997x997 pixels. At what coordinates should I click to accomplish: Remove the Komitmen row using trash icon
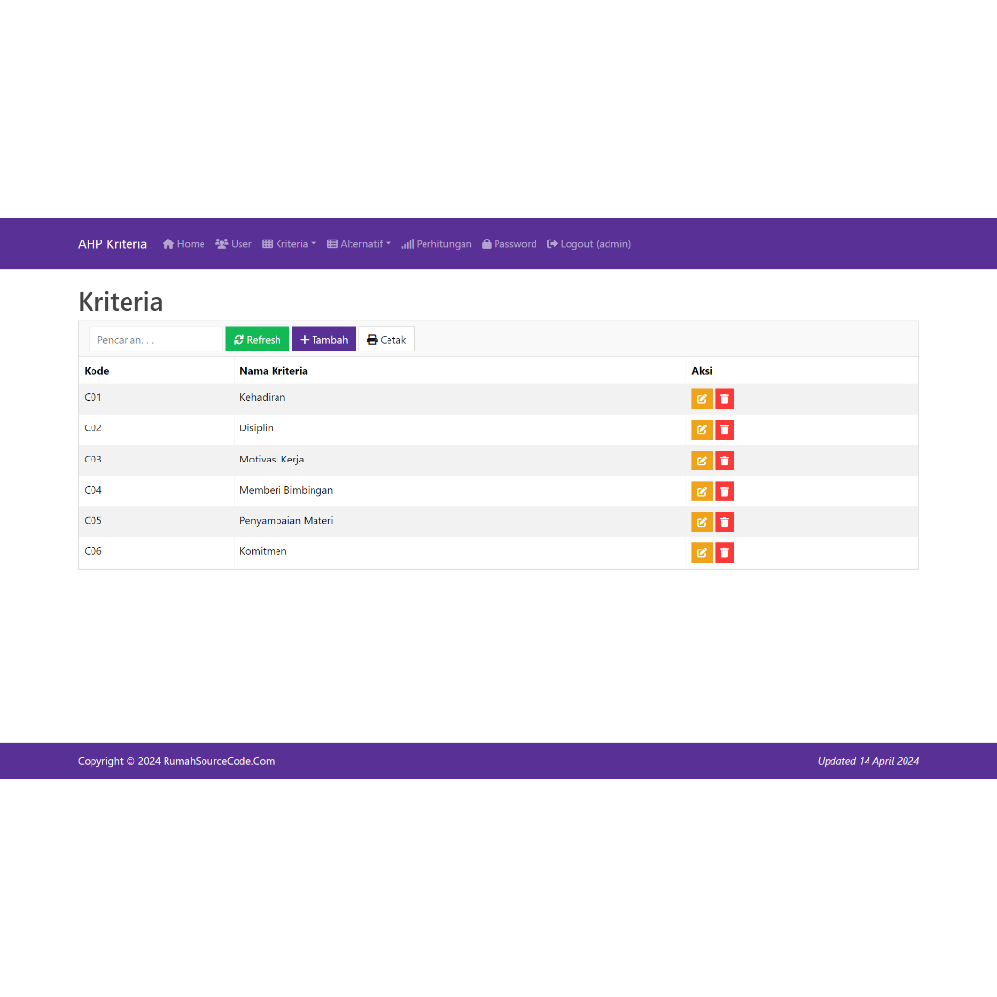point(724,553)
